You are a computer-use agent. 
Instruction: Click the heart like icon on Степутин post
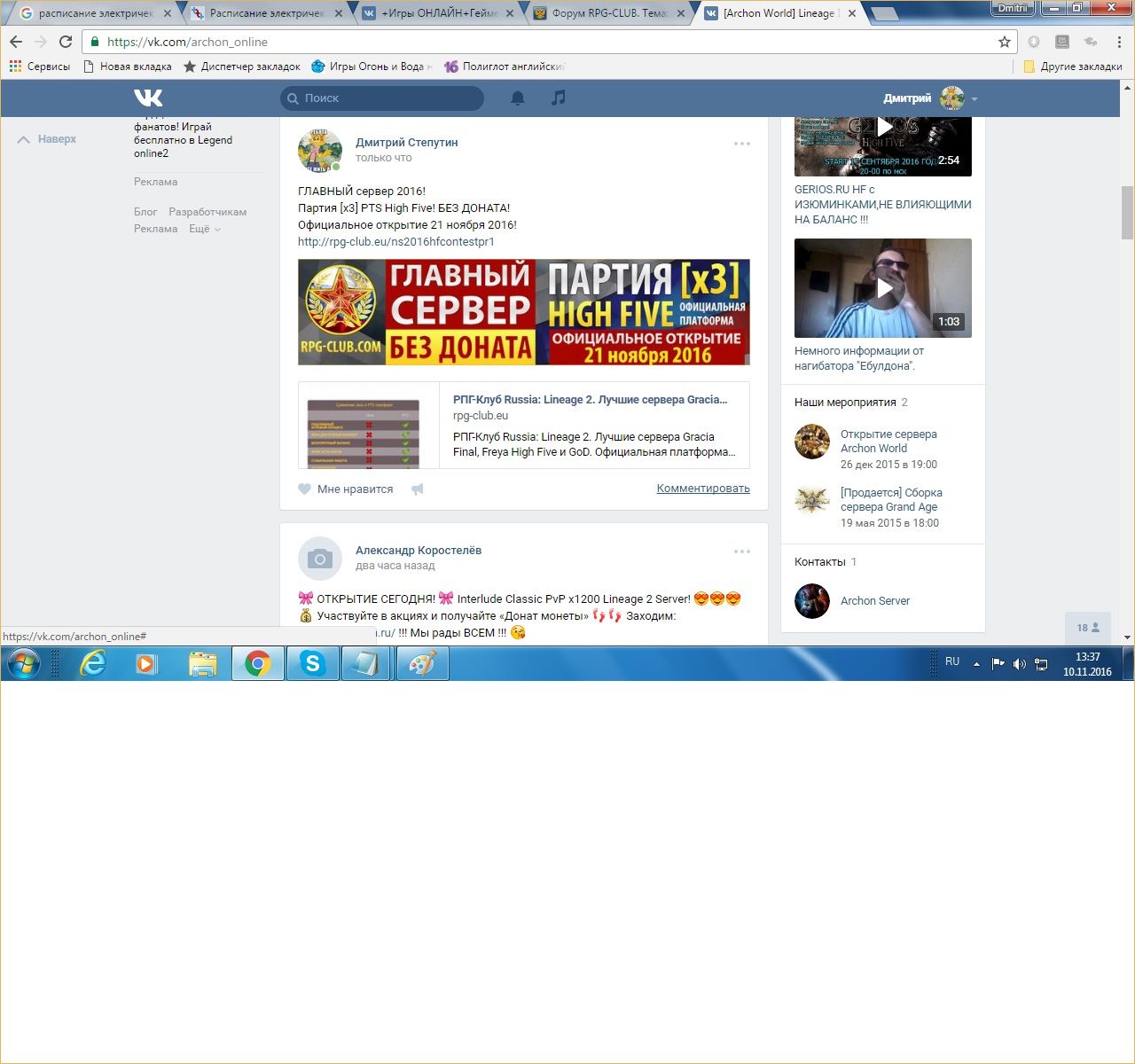305,489
